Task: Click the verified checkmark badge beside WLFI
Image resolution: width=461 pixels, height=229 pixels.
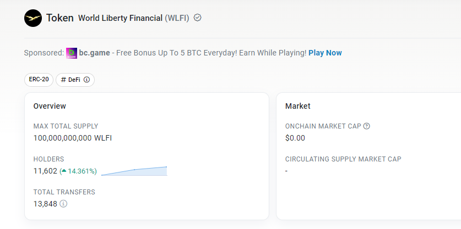Action: [198, 18]
